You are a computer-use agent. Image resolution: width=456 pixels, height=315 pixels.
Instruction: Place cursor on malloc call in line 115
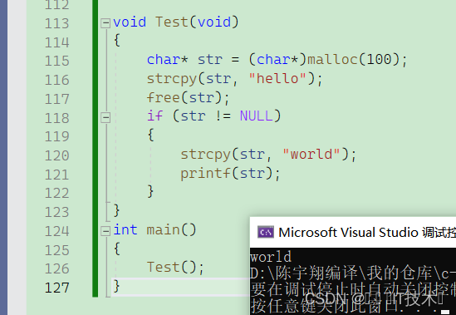point(333,60)
